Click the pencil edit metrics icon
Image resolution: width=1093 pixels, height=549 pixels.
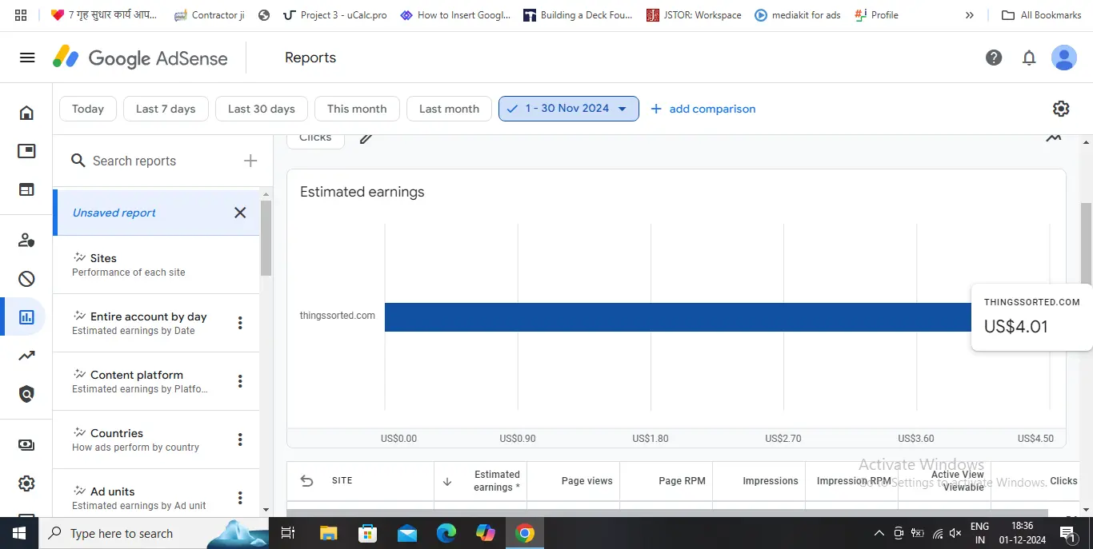point(366,137)
